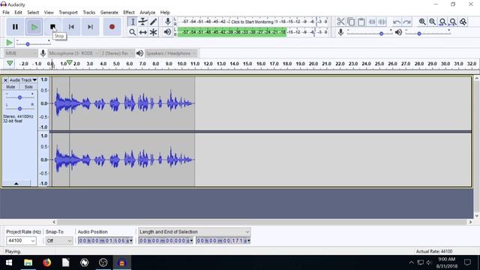Open the Audio Track dropdown menu
The image size is (480, 270).
[23, 80]
